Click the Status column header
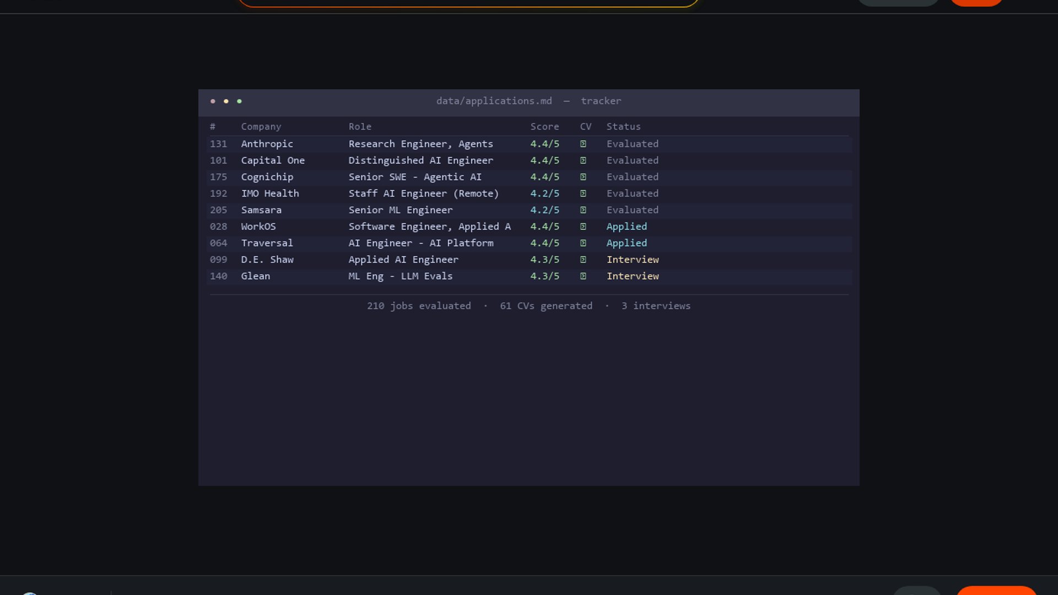Viewport: 1058px width, 595px height. coord(623,127)
